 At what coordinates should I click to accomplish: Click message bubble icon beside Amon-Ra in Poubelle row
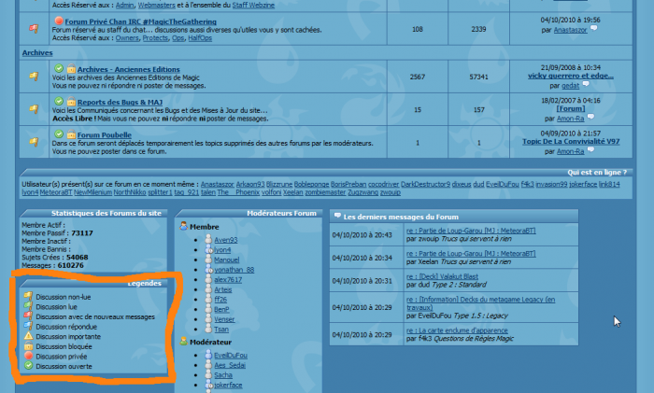pyautogui.click(x=590, y=150)
